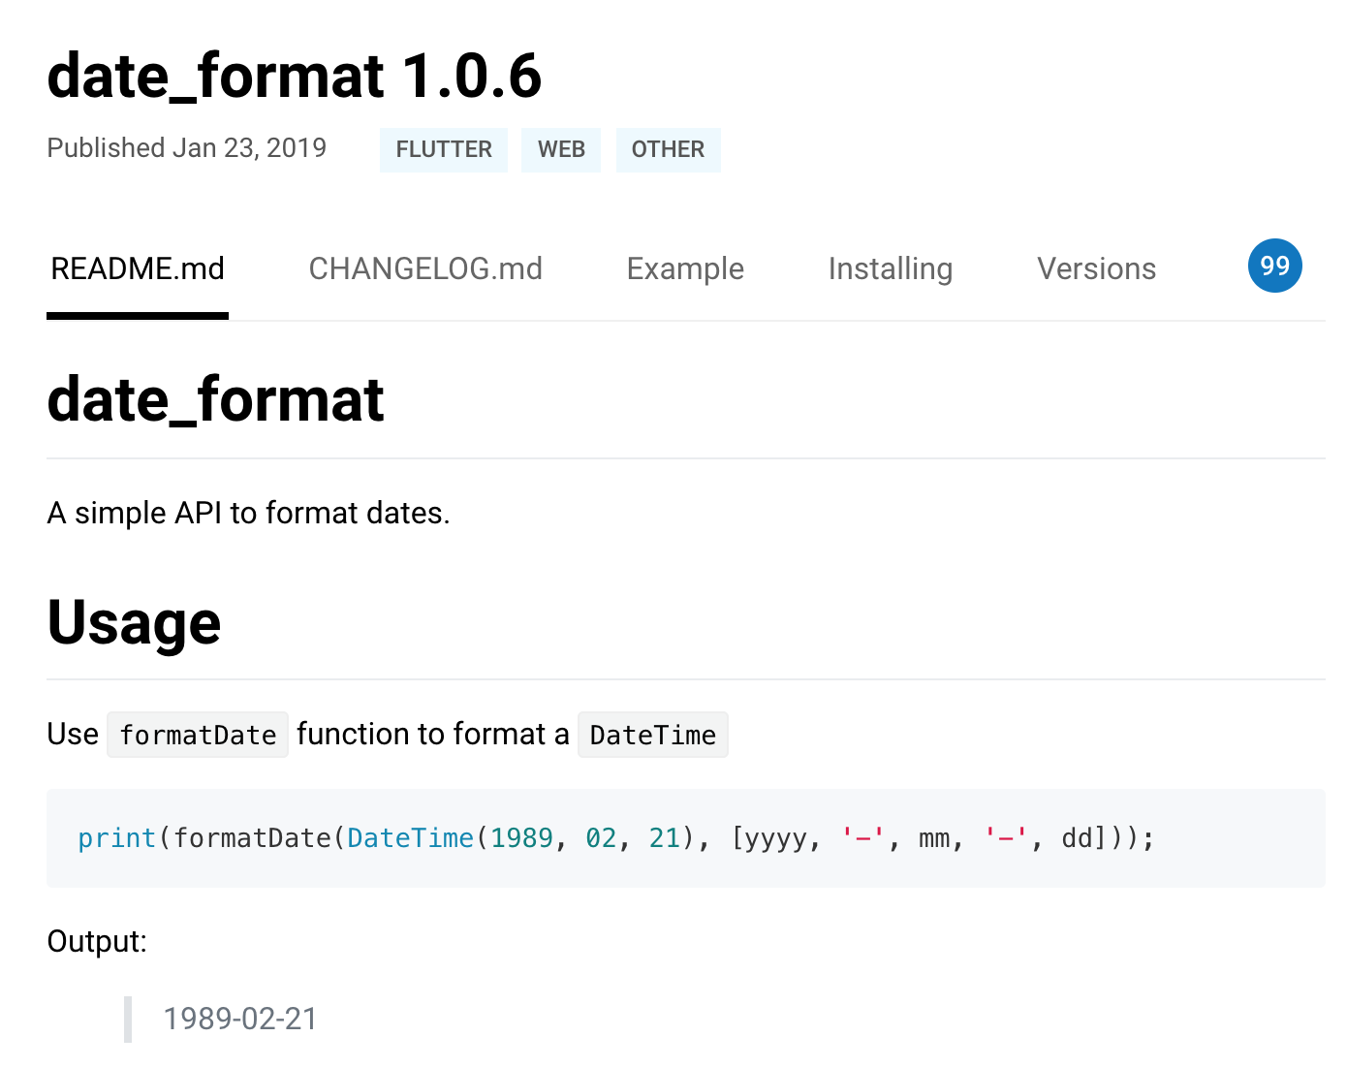Viewport: 1347px width, 1068px height.
Task: View the Versions tab
Action: tap(1096, 268)
